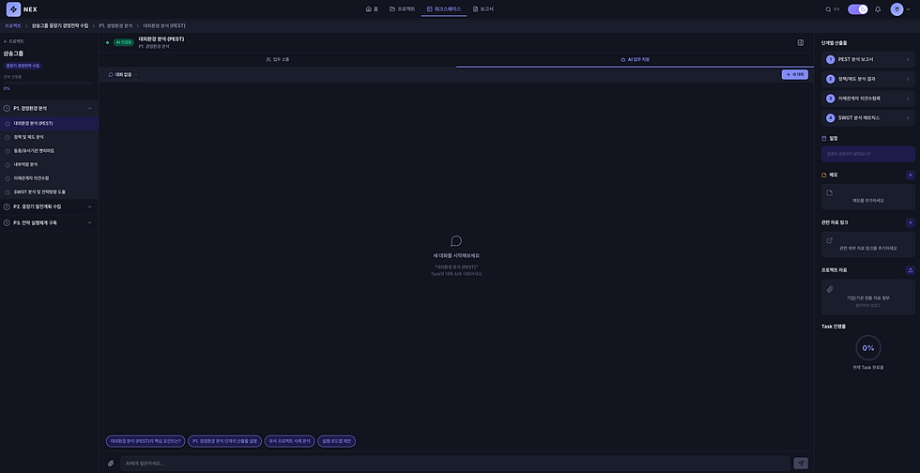The image size is (920, 473).
Task: Toggle the side panel layout icon
Action: (800, 42)
